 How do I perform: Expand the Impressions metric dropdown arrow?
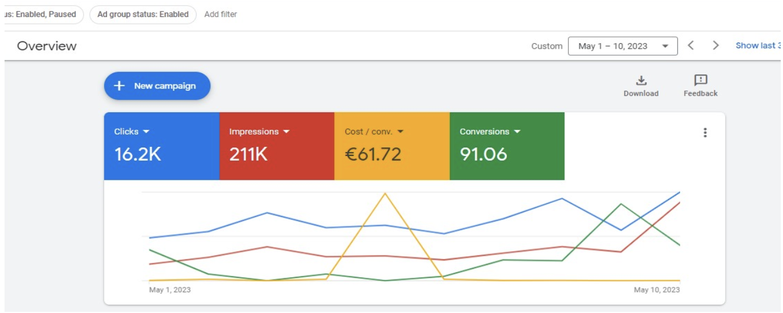[286, 132]
